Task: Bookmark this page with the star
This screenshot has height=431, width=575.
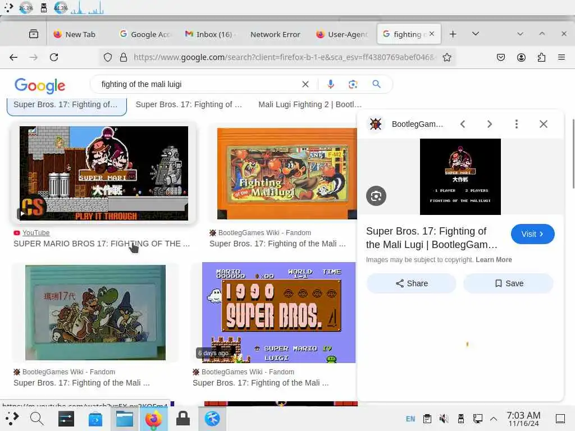Action: click(x=446, y=57)
